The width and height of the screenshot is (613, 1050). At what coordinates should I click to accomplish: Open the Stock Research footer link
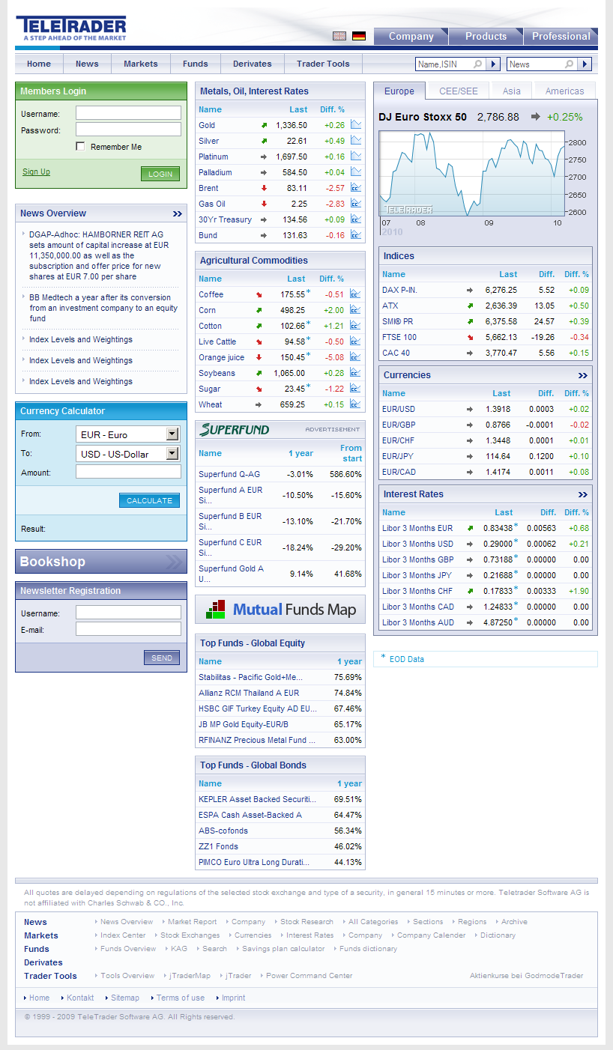click(x=306, y=922)
